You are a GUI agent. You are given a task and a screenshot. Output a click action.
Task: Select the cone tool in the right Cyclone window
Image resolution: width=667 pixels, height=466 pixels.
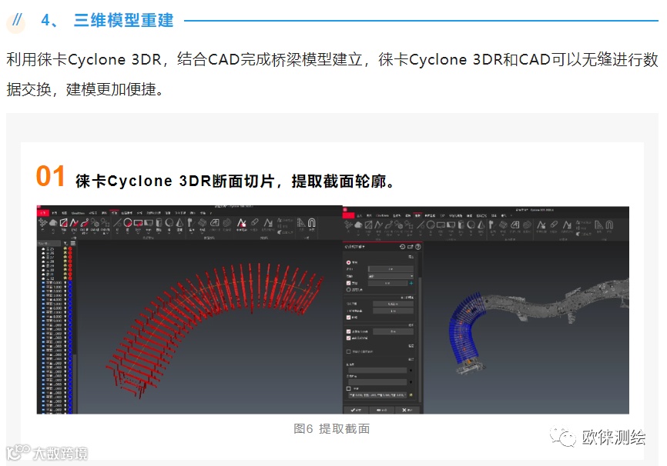click(x=481, y=225)
